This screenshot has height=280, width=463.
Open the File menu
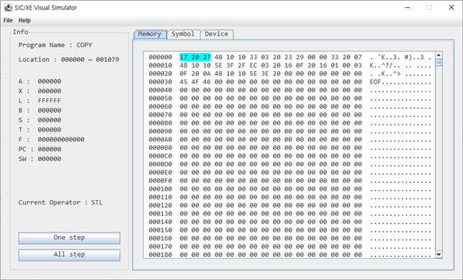pos(8,20)
